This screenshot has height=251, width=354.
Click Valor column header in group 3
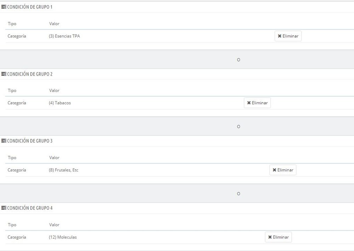tap(54, 158)
